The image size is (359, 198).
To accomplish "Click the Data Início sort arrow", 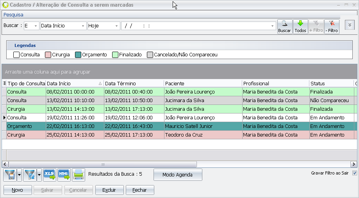I will 100,83.
